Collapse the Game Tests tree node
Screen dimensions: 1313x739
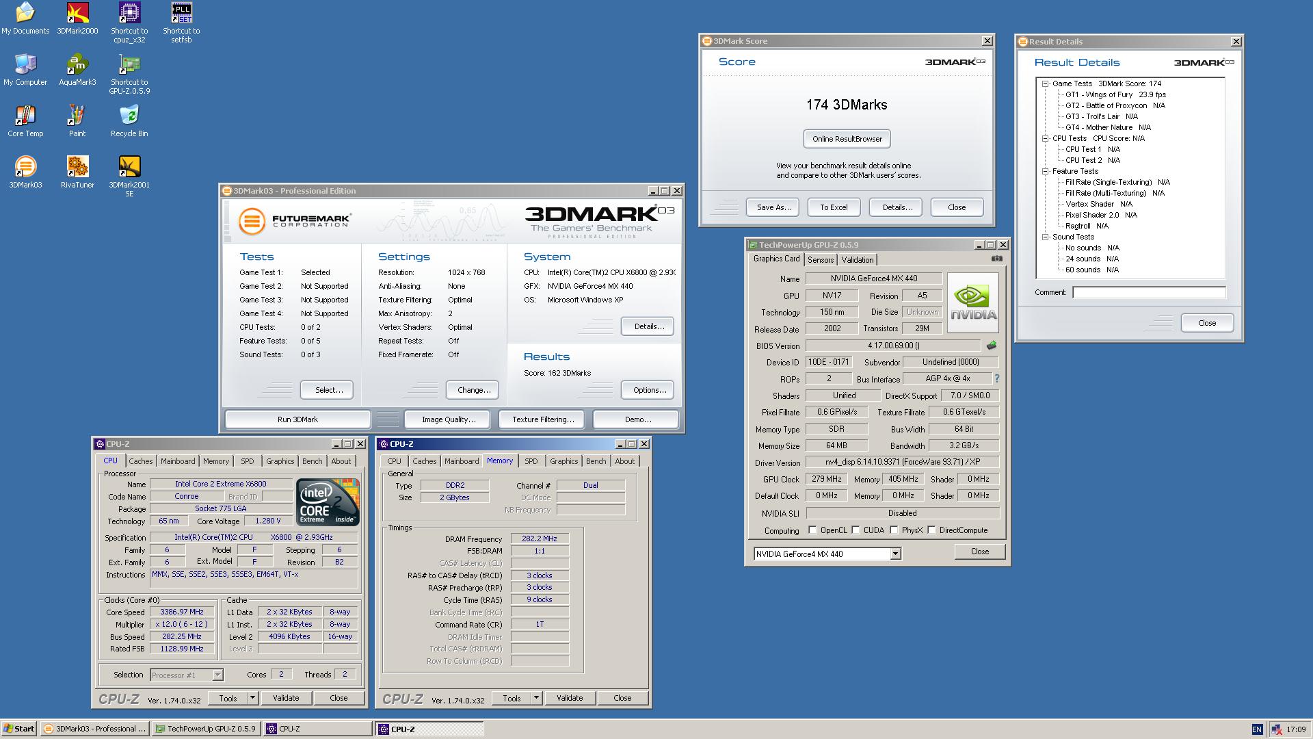[1045, 83]
